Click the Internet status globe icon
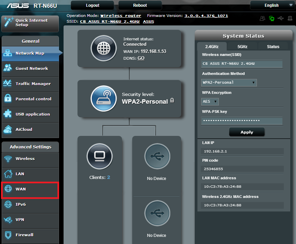 (104, 48)
